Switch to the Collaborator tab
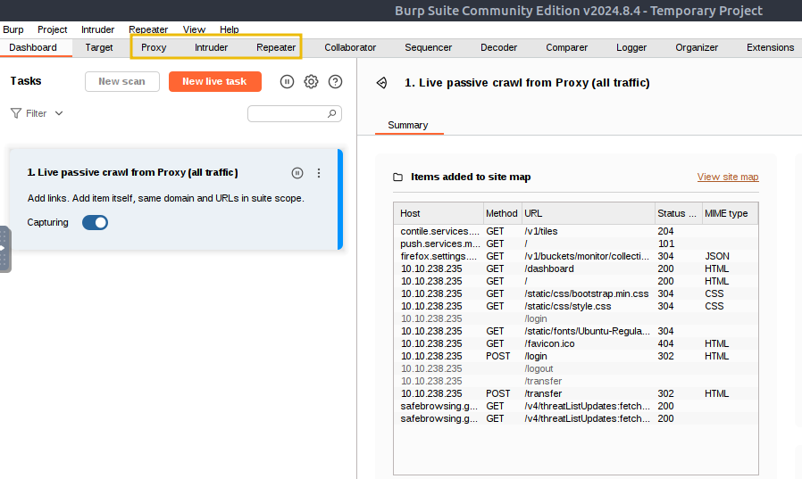This screenshot has width=802, height=479. coord(350,47)
